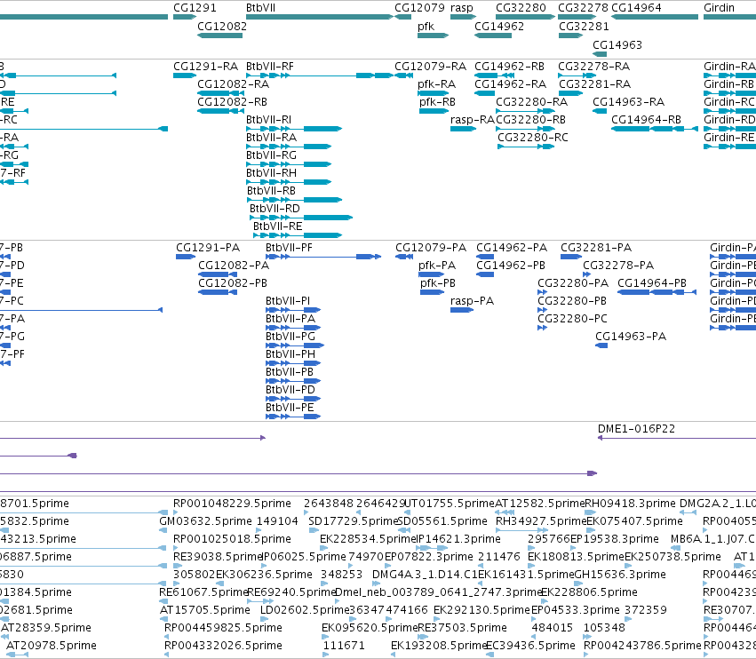Click the AT28359.5prime EST label
Screen dimensions: 756x659
(x=46, y=628)
